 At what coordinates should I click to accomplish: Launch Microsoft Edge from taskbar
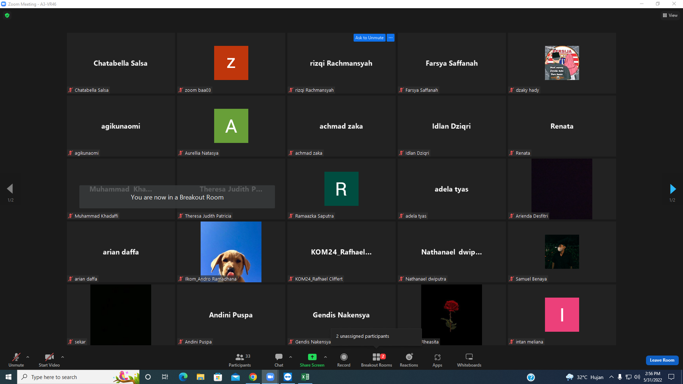click(x=183, y=377)
